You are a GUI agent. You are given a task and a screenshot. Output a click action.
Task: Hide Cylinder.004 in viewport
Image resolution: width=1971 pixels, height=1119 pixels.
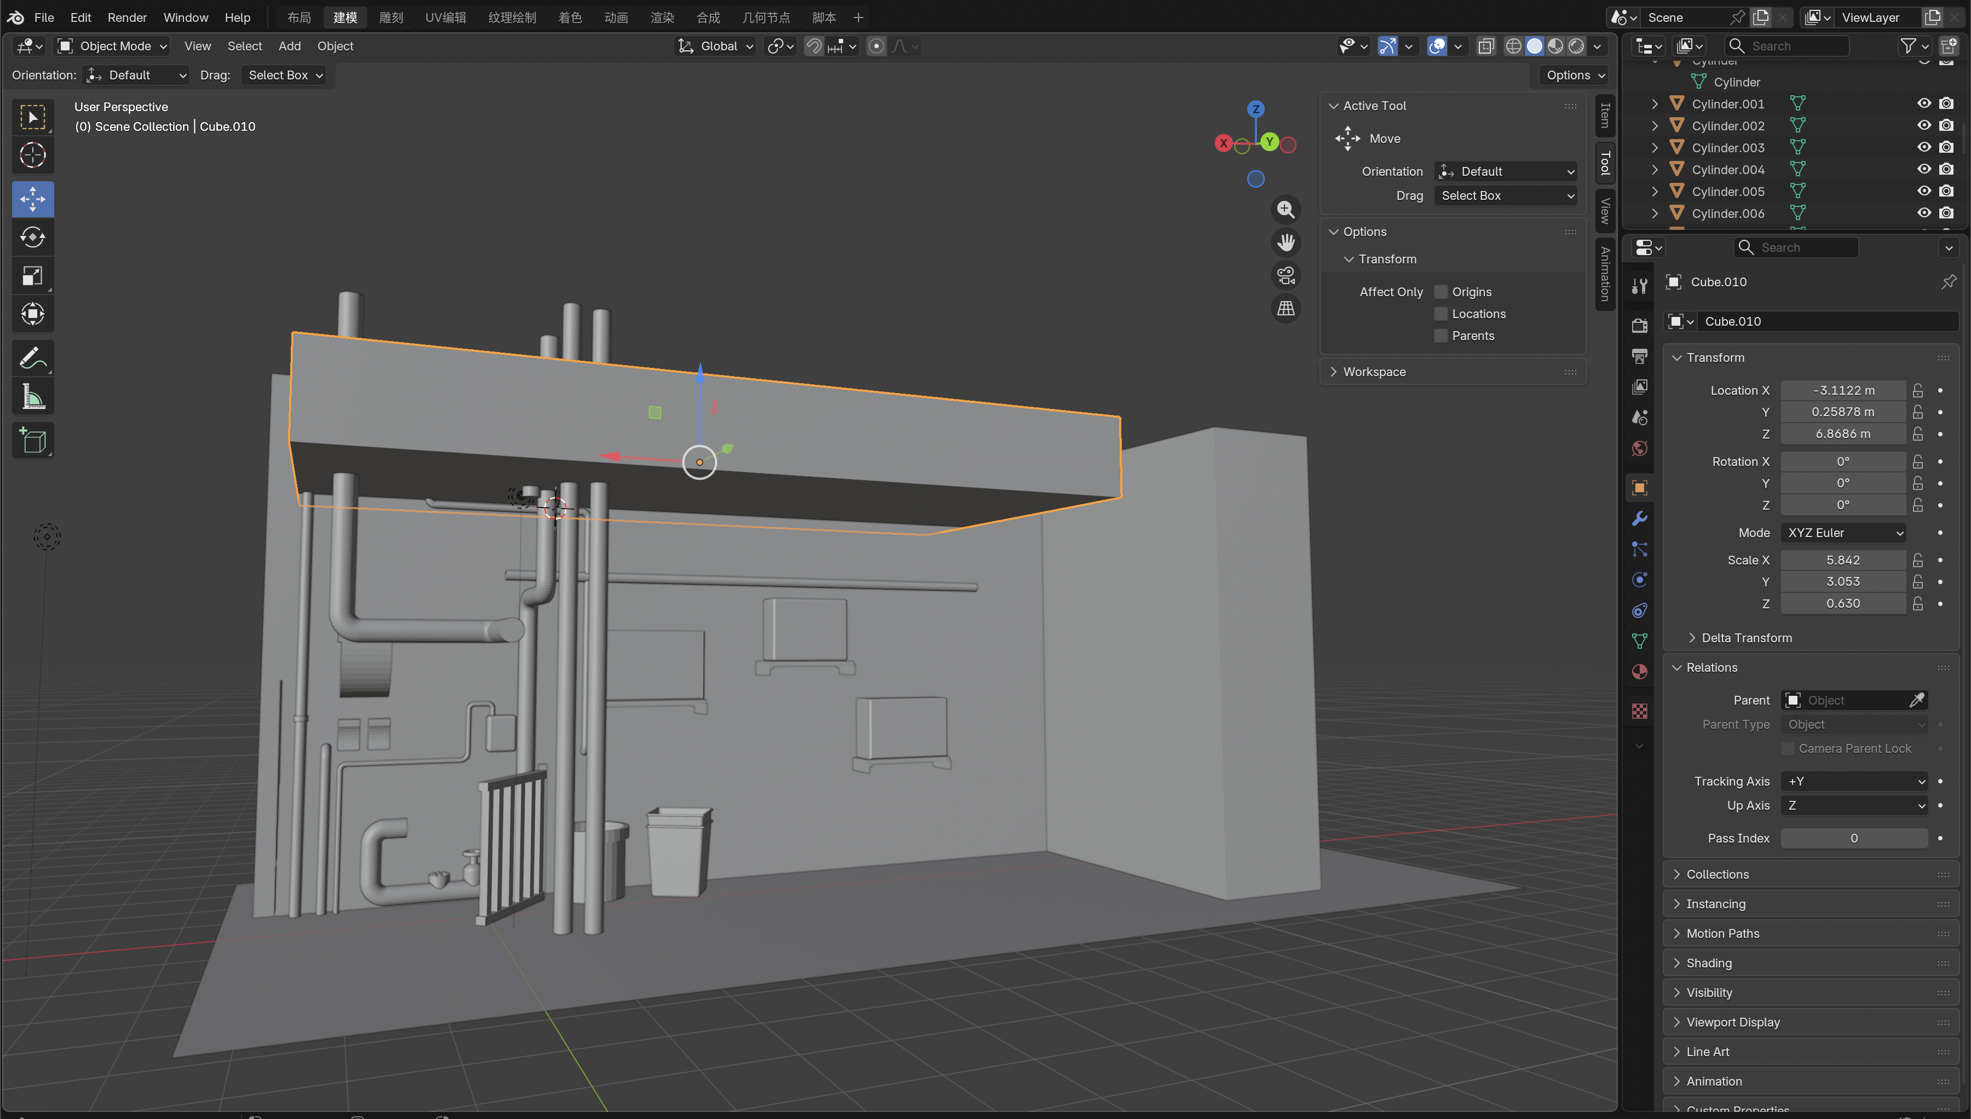tap(1923, 169)
